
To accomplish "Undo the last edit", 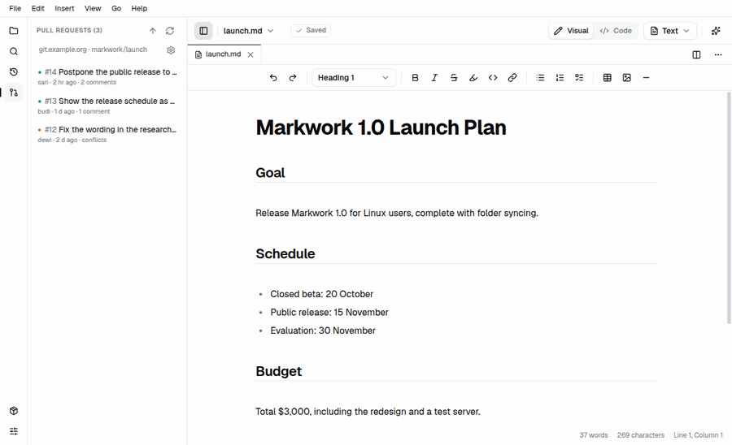I will (x=273, y=78).
